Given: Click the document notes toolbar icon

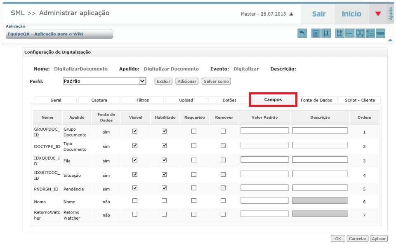Looking at the screenshot, I should (316, 34).
